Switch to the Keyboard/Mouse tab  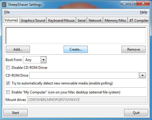click(x=61, y=20)
